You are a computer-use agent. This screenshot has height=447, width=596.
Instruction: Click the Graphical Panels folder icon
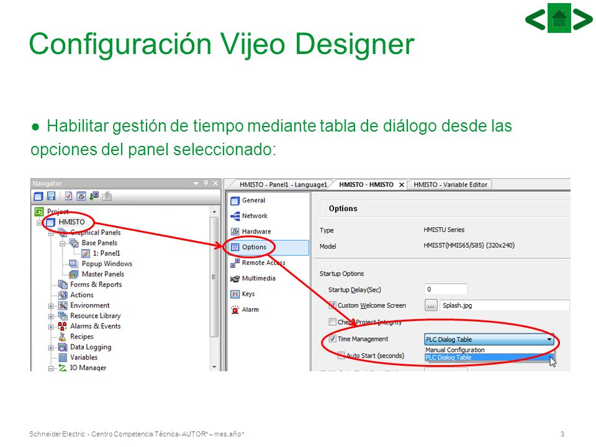63,232
